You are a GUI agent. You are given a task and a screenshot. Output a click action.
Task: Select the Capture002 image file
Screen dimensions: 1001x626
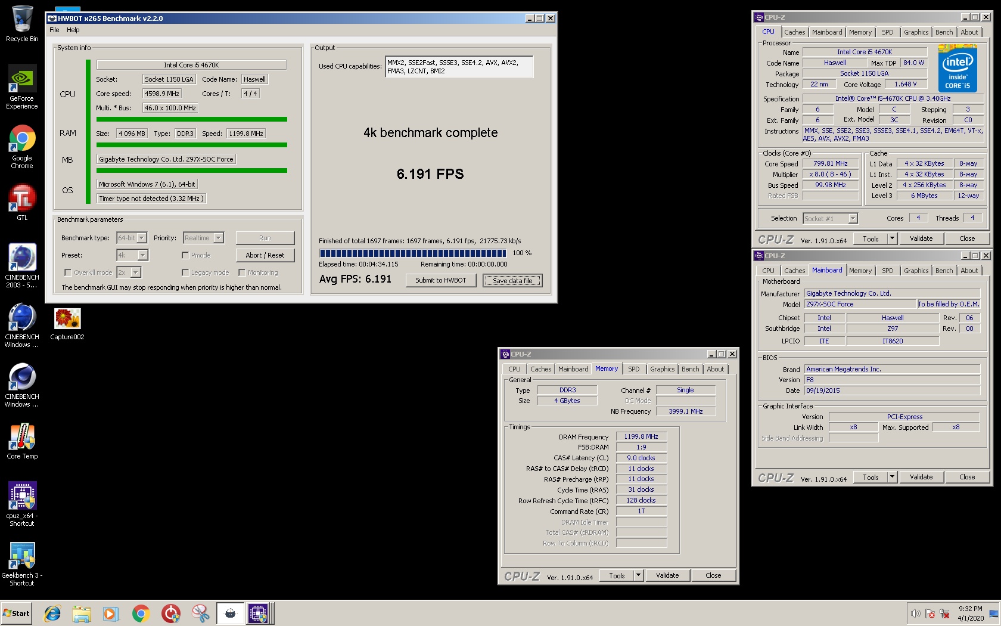pos(67,324)
